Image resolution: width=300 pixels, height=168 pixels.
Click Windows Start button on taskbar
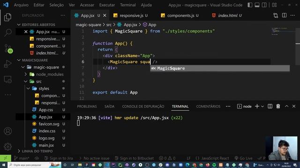pos(3,165)
